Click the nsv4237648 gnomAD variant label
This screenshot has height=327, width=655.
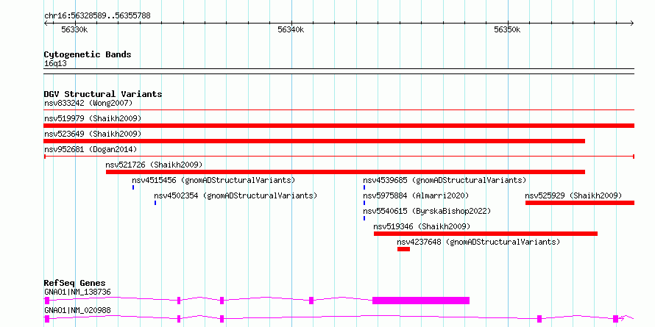pyautogui.click(x=478, y=242)
